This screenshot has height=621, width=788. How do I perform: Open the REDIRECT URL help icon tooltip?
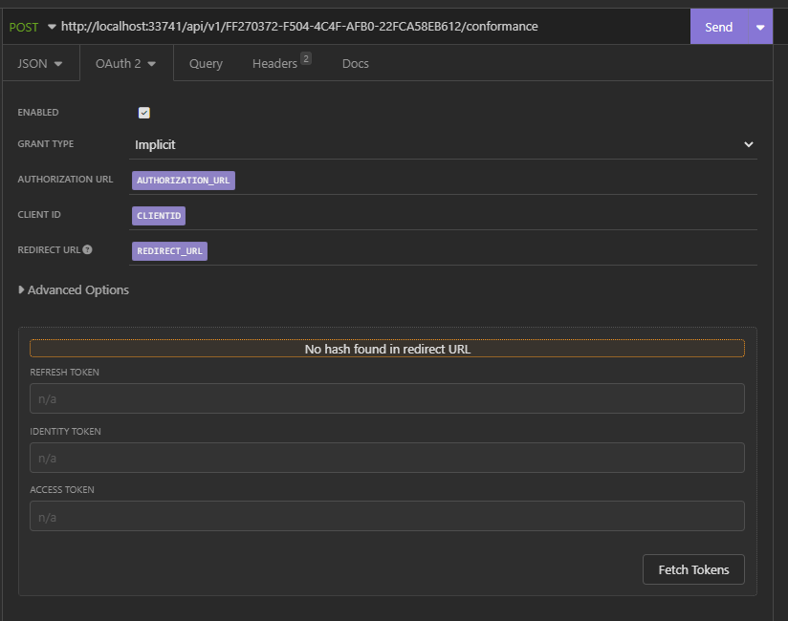[88, 247]
